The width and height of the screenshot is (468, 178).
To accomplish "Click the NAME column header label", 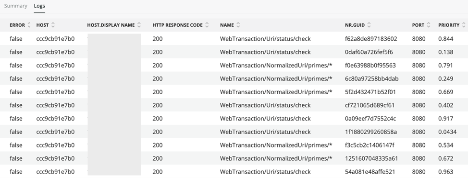I will pos(227,25).
